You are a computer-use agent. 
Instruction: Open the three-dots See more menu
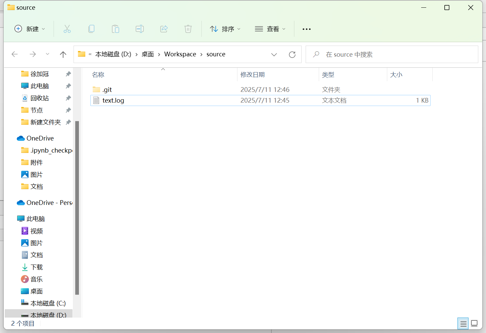pyautogui.click(x=307, y=29)
